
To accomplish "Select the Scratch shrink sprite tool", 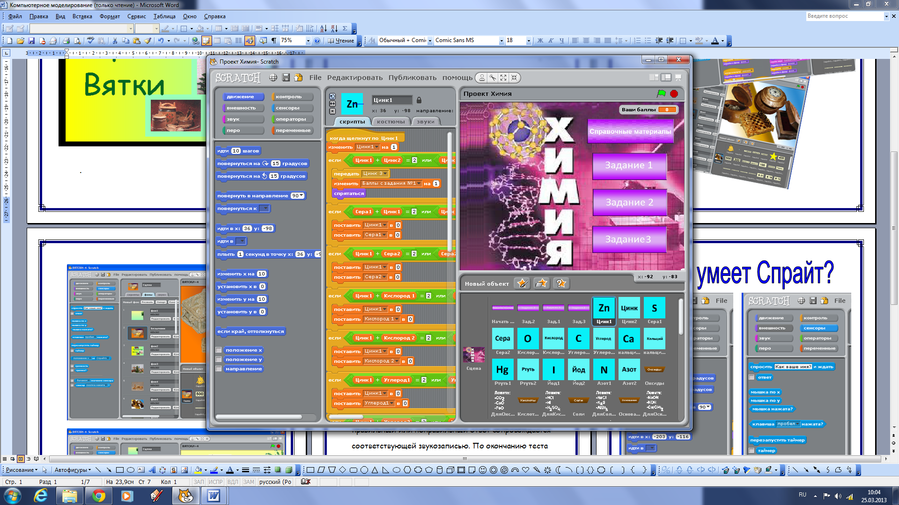I will 514,78.
